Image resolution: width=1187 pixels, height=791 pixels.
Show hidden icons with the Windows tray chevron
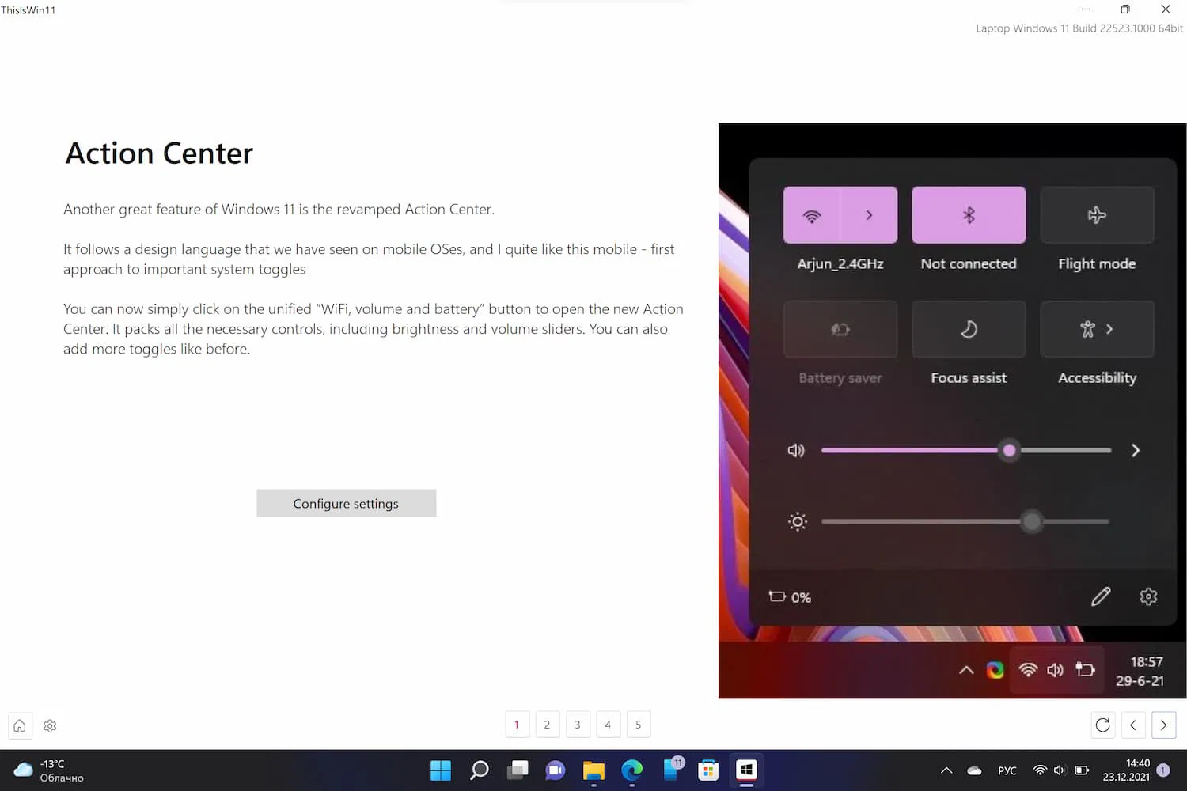pos(946,770)
